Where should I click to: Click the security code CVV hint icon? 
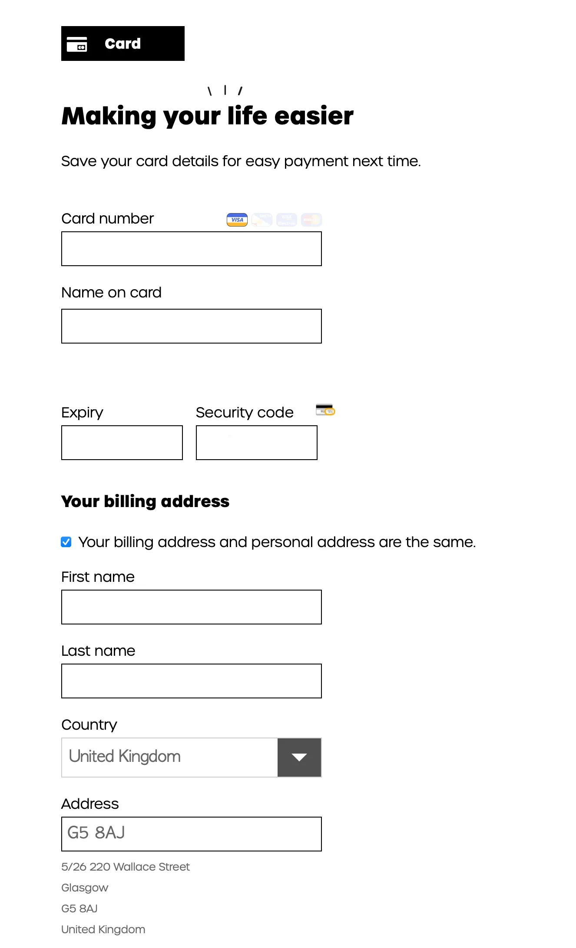(325, 410)
